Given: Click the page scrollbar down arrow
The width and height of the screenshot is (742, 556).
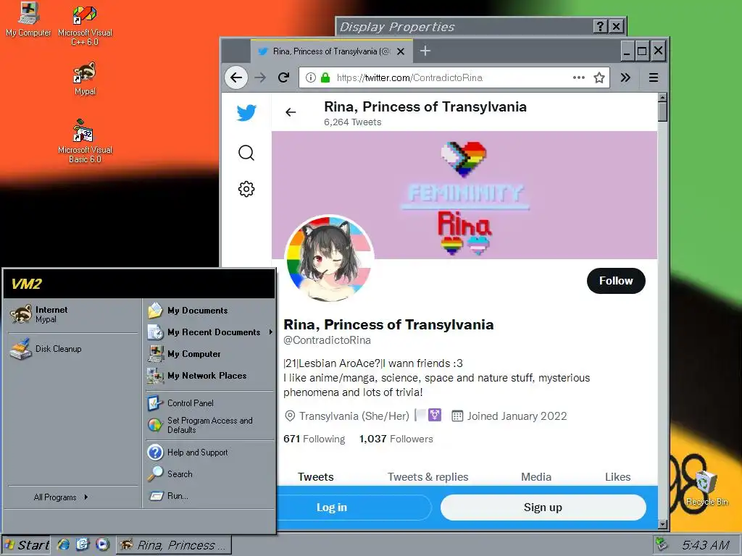Looking at the screenshot, I should (x=663, y=524).
